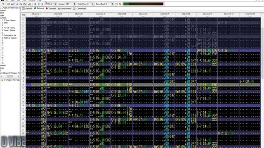This screenshot has height=148, width=264.
Task: Click the Copy toolbar icon
Action: (21, 4)
